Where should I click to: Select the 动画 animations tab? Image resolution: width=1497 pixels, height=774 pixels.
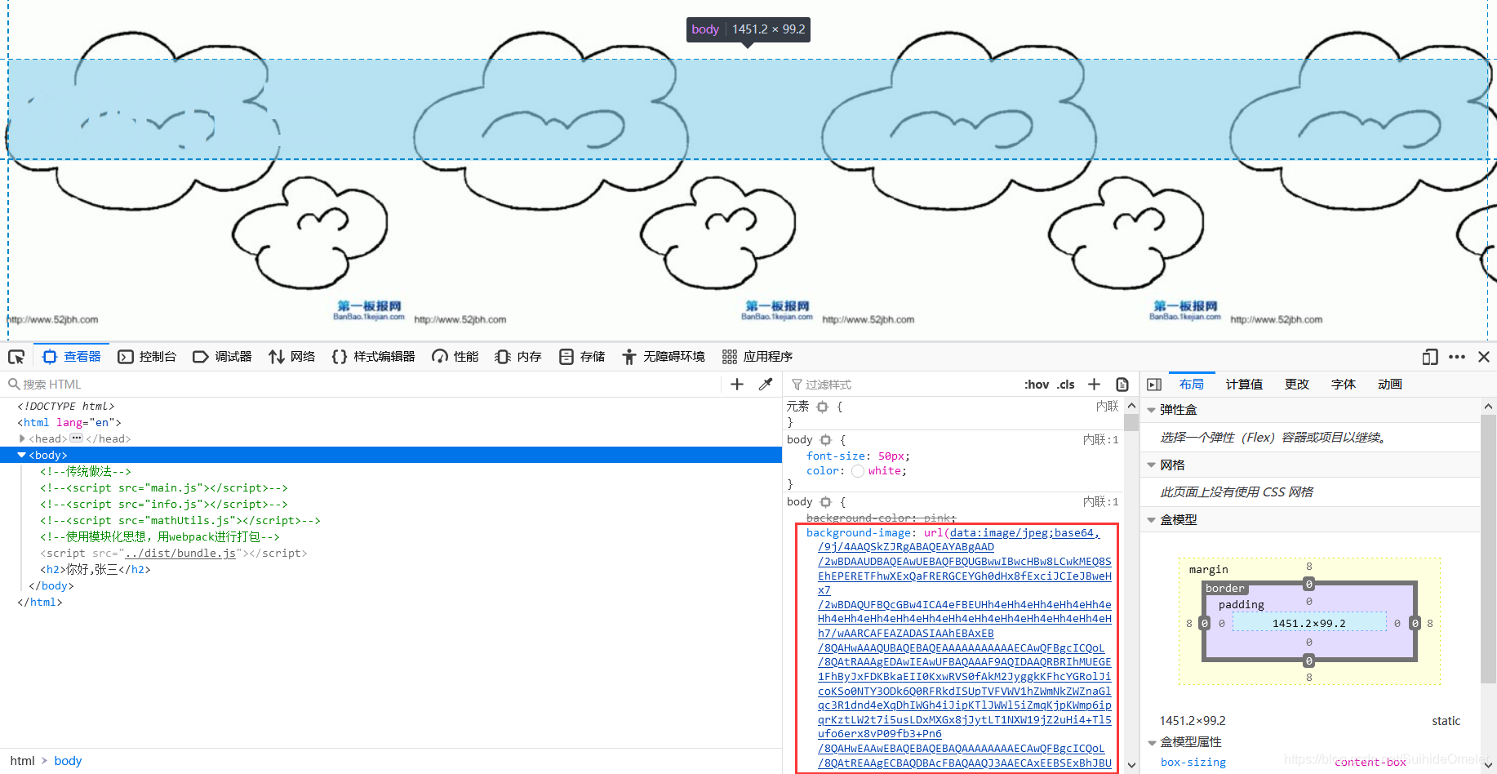pos(1390,385)
